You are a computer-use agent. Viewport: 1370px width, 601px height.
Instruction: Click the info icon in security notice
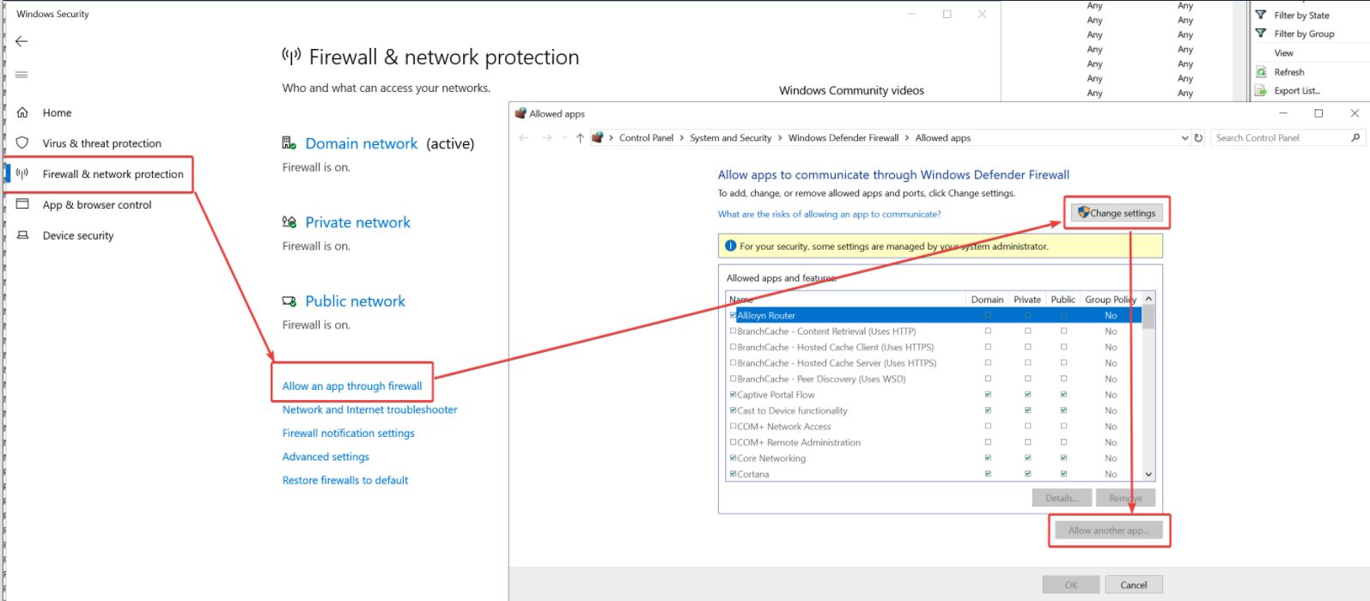(730, 246)
